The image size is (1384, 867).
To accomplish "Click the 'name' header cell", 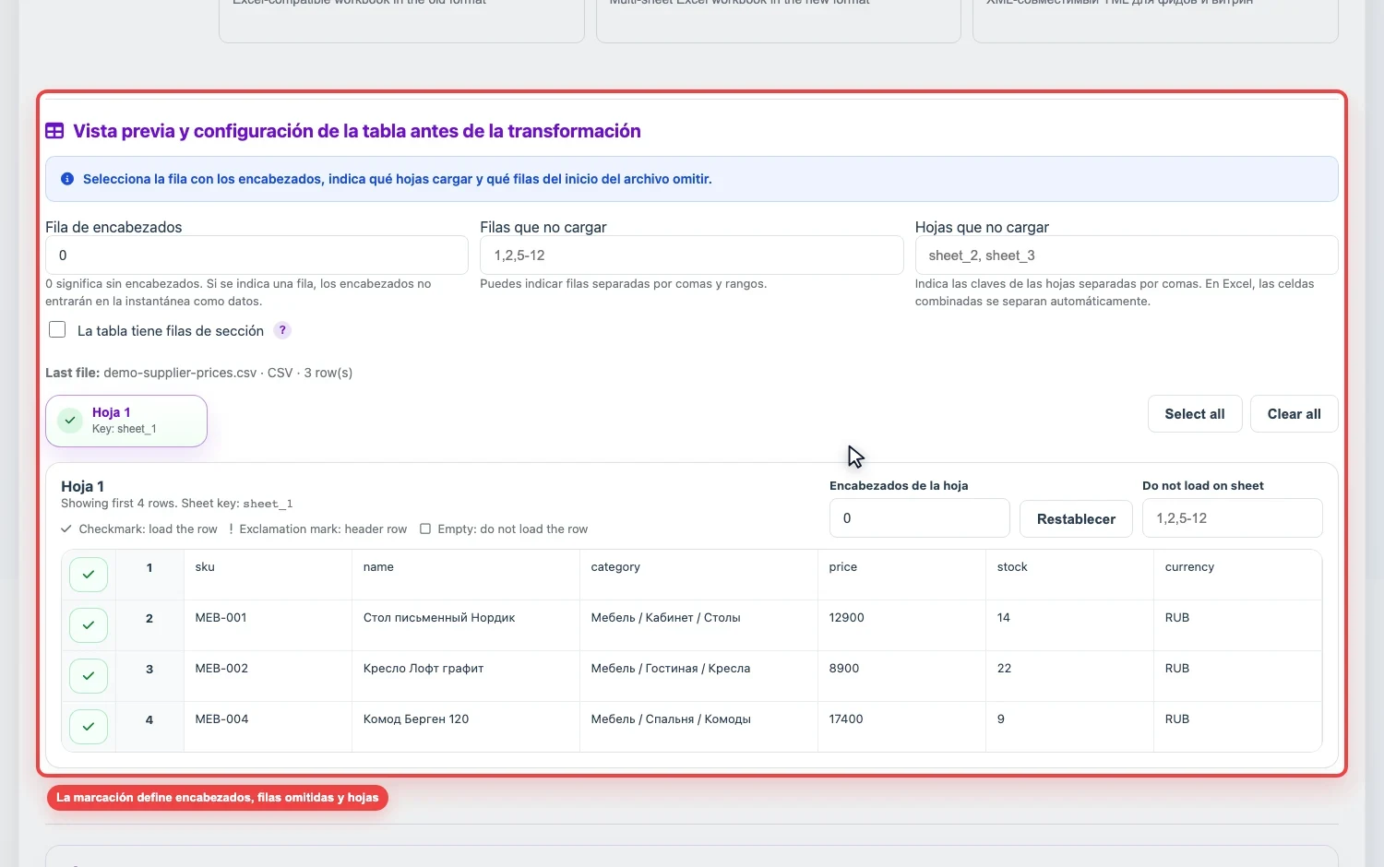I will 466,575.
